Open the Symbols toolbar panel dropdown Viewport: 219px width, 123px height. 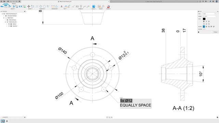pos(81,9)
